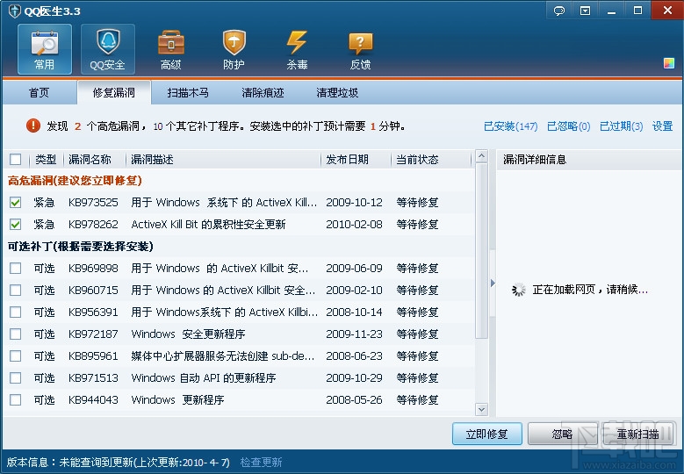
Task: Click the 可选补丁 group heading
Action: [80, 247]
